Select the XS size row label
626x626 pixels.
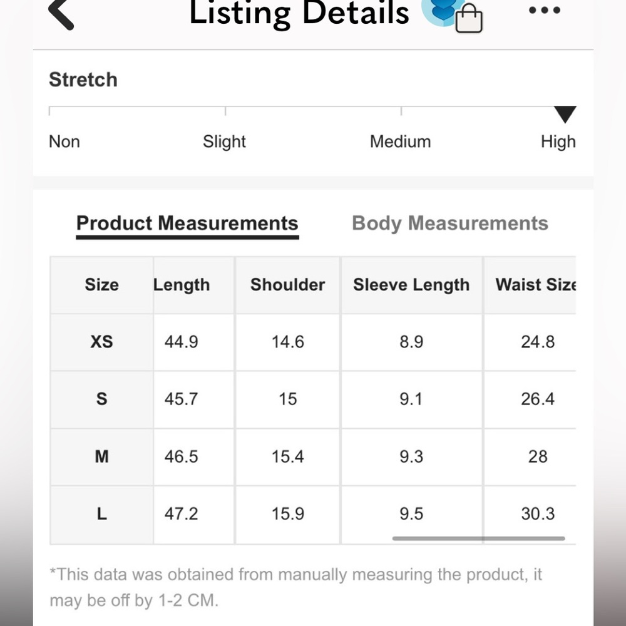click(x=101, y=342)
